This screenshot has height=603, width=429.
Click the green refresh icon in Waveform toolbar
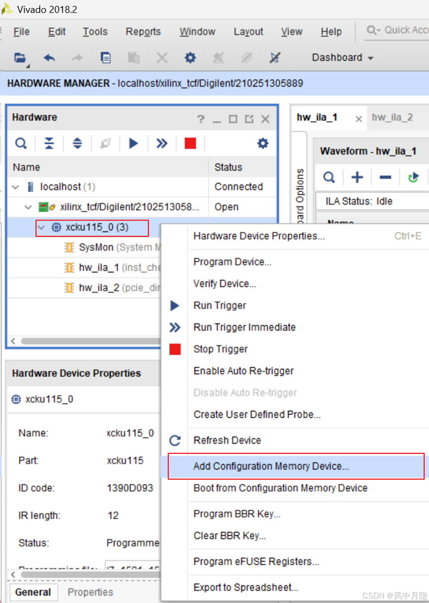pyautogui.click(x=413, y=177)
